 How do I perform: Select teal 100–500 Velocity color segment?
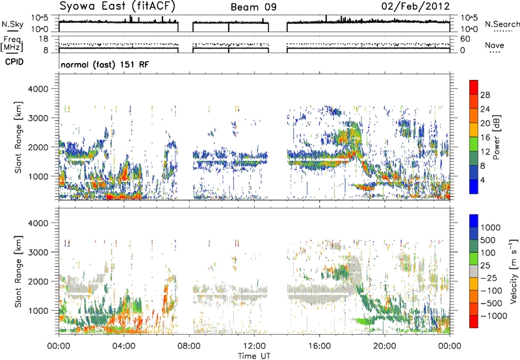pyautogui.click(x=474, y=246)
